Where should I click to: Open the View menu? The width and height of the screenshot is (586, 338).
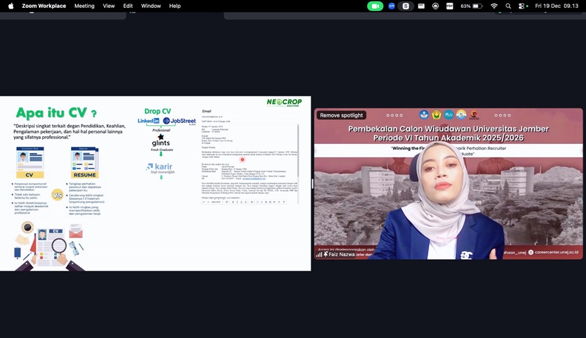109,6
